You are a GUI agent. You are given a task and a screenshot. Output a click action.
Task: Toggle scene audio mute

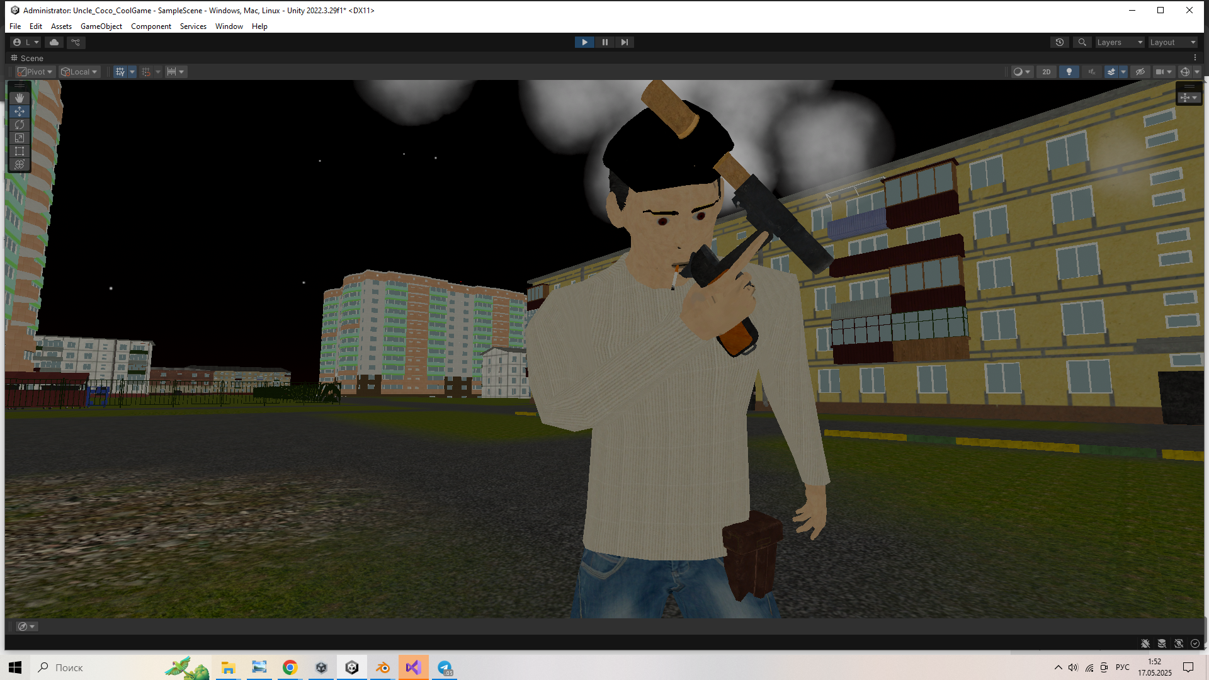[x=1091, y=72]
